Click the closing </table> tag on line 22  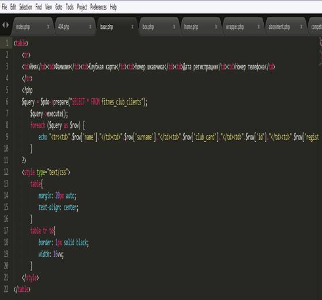[x=22, y=290]
